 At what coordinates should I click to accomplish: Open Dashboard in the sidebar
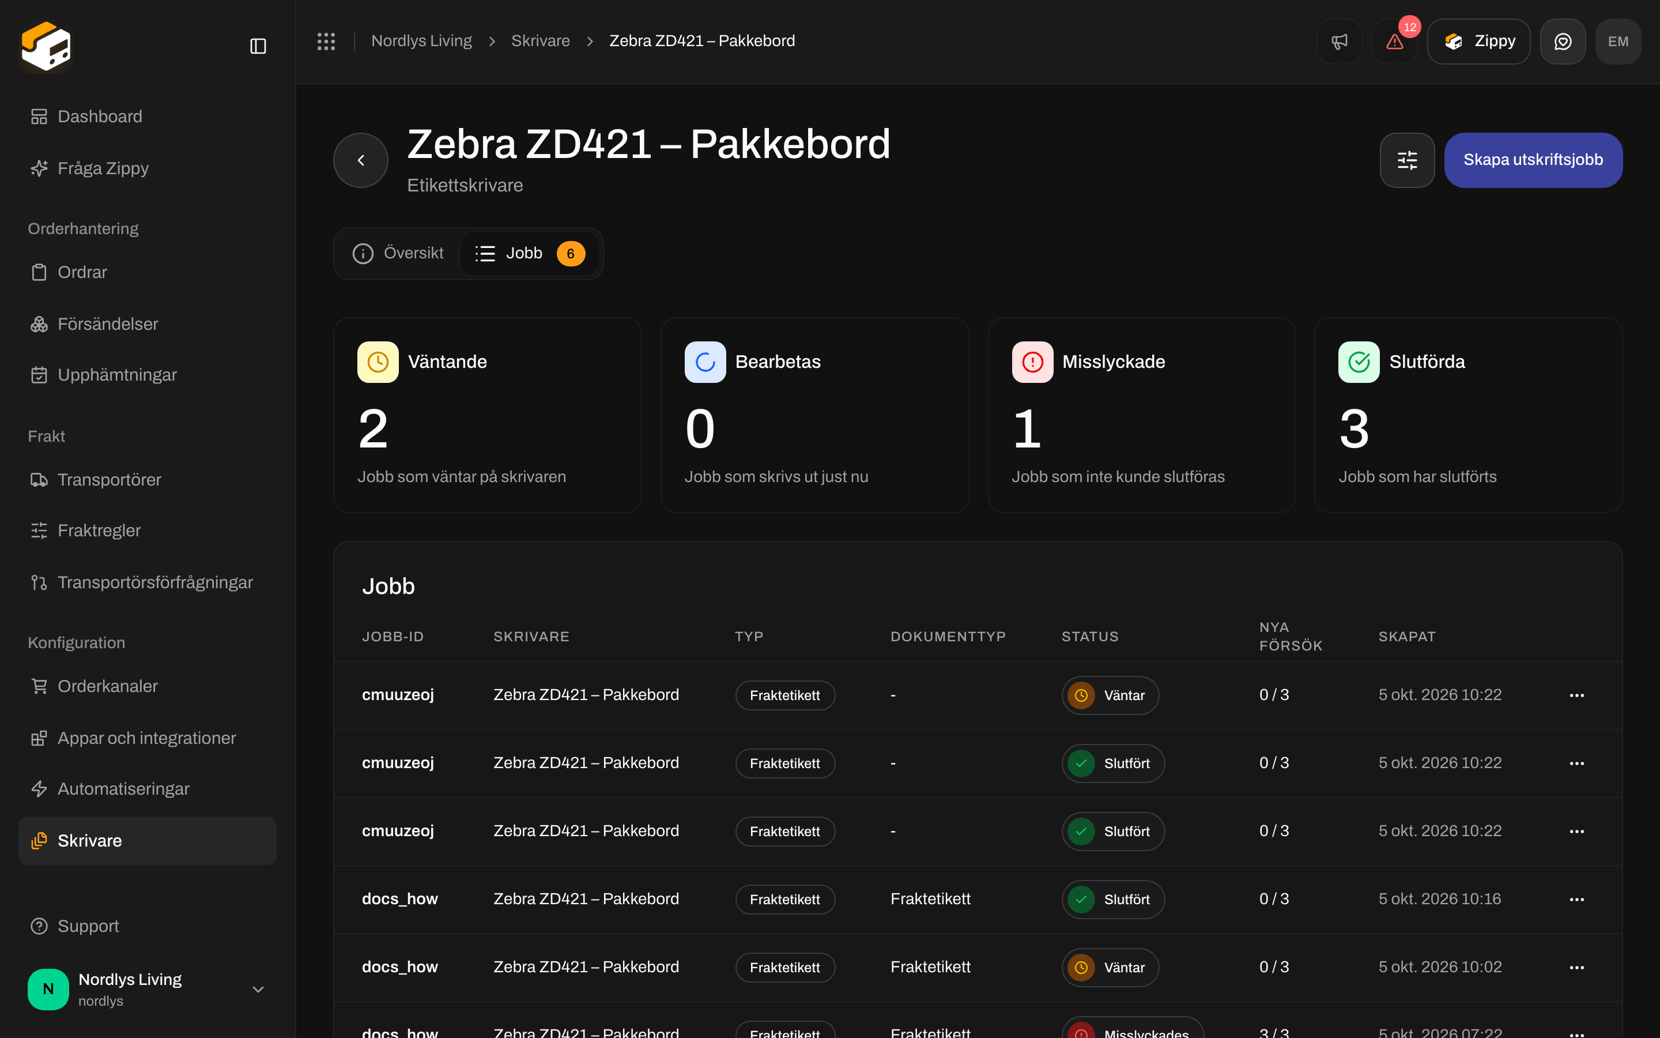pos(148,116)
